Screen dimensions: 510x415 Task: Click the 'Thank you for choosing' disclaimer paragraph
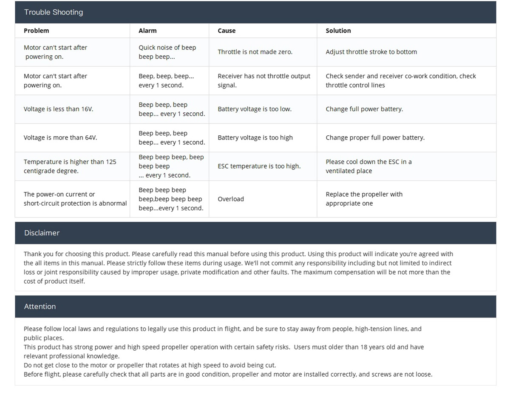(238, 267)
